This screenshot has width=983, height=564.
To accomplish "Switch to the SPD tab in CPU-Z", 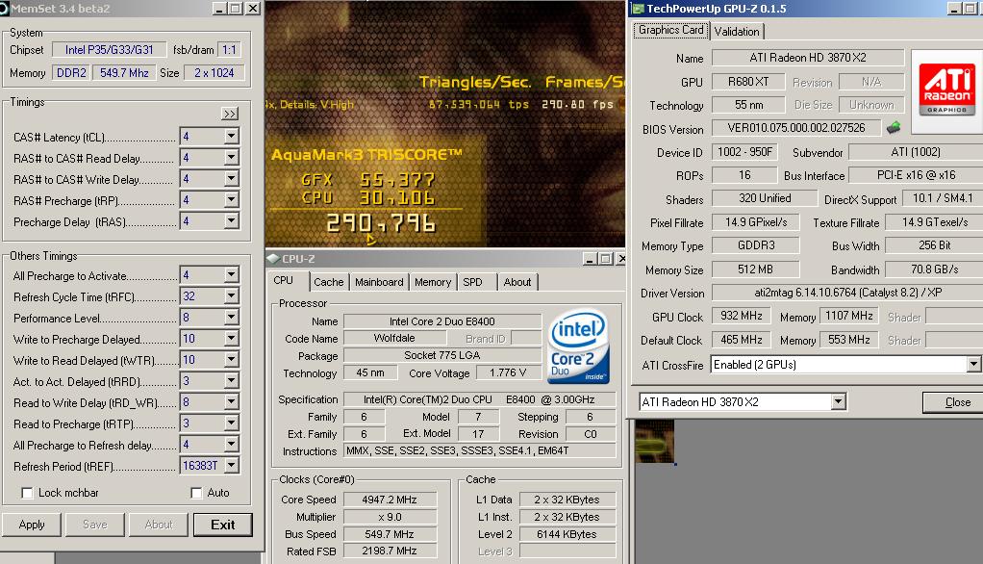I will [x=472, y=282].
